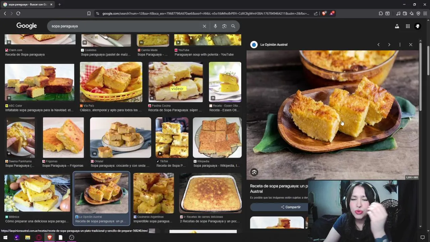The width and height of the screenshot is (430, 242).
Task: Click the browser address bar URL
Action: (x=206, y=13)
